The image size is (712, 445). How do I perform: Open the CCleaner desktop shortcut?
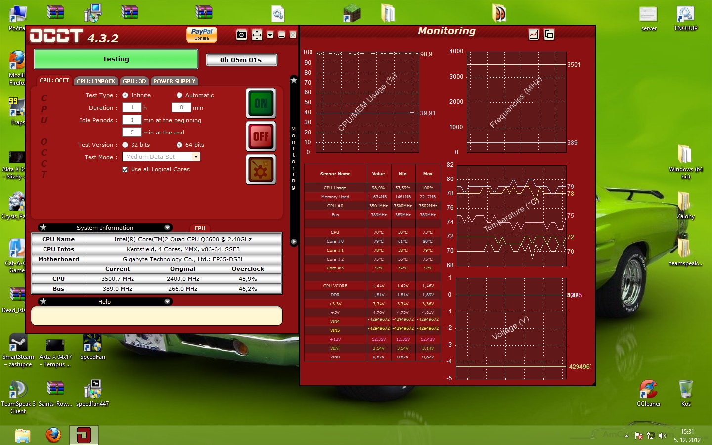click(x=649, y=393)
